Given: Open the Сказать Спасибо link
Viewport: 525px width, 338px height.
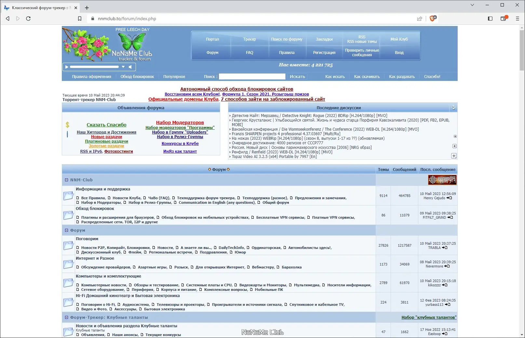Looking at the screenshot, I should pyautogui.click(x=106, y=125).
